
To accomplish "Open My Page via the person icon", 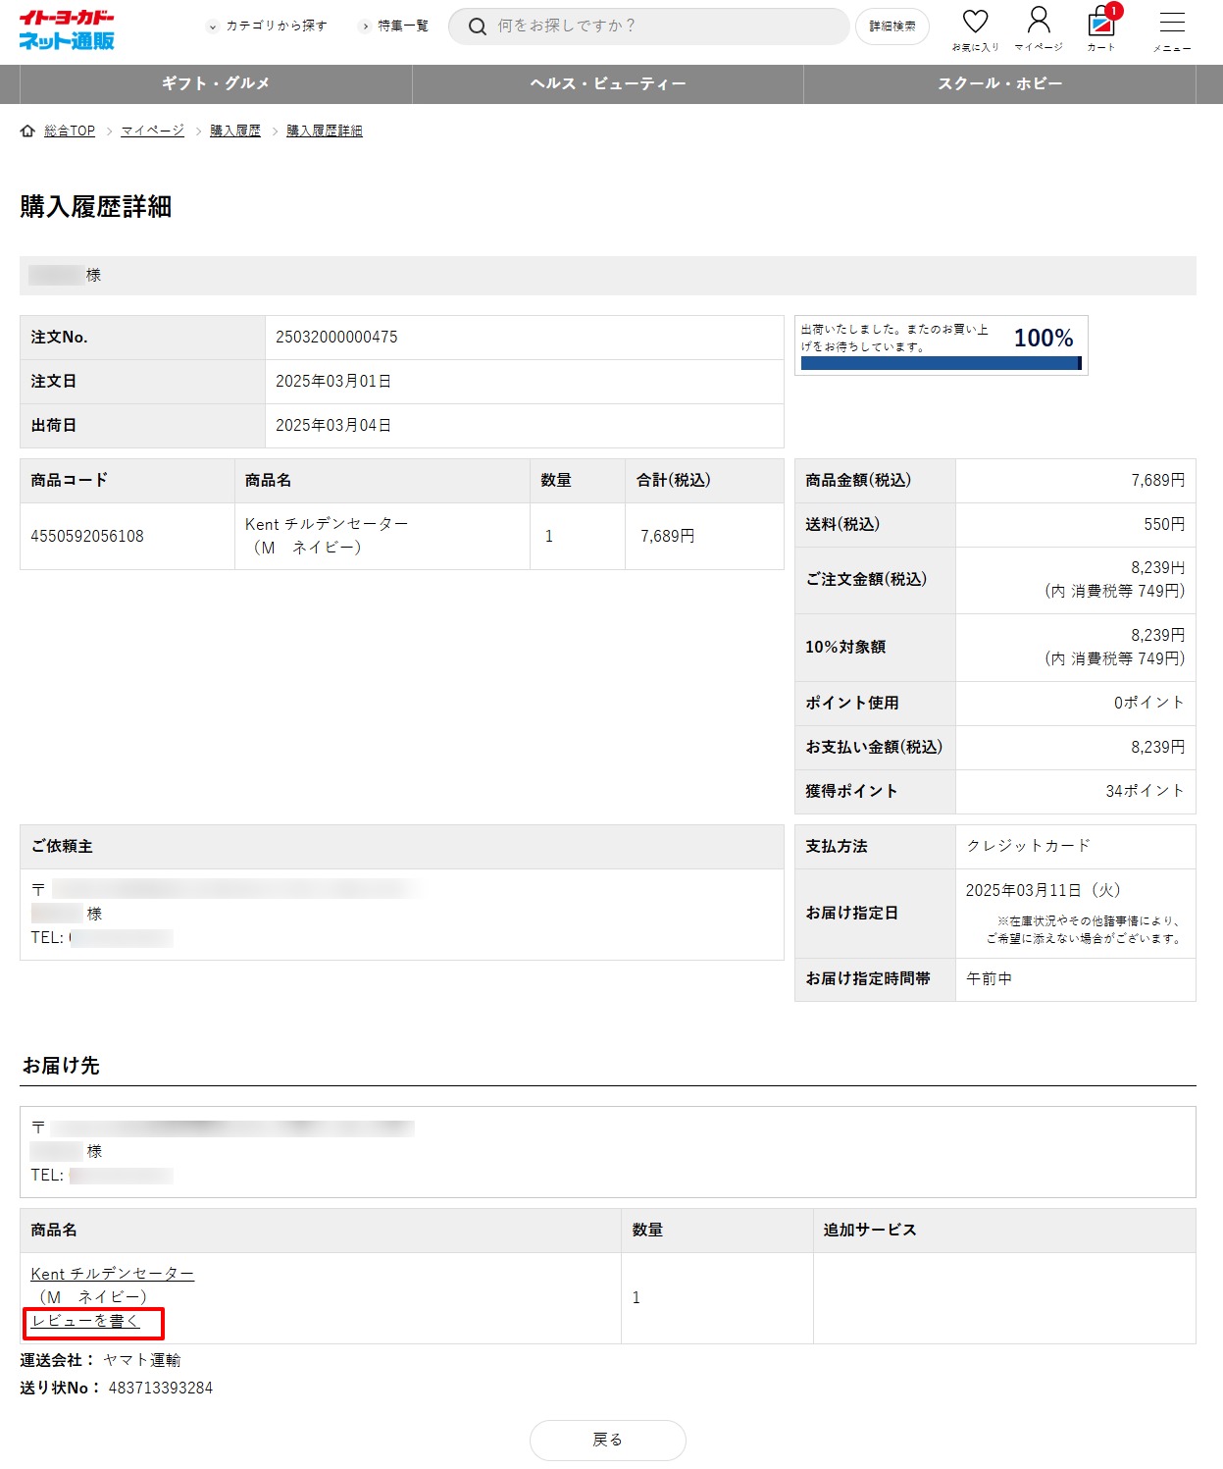I will [1038, 23].
